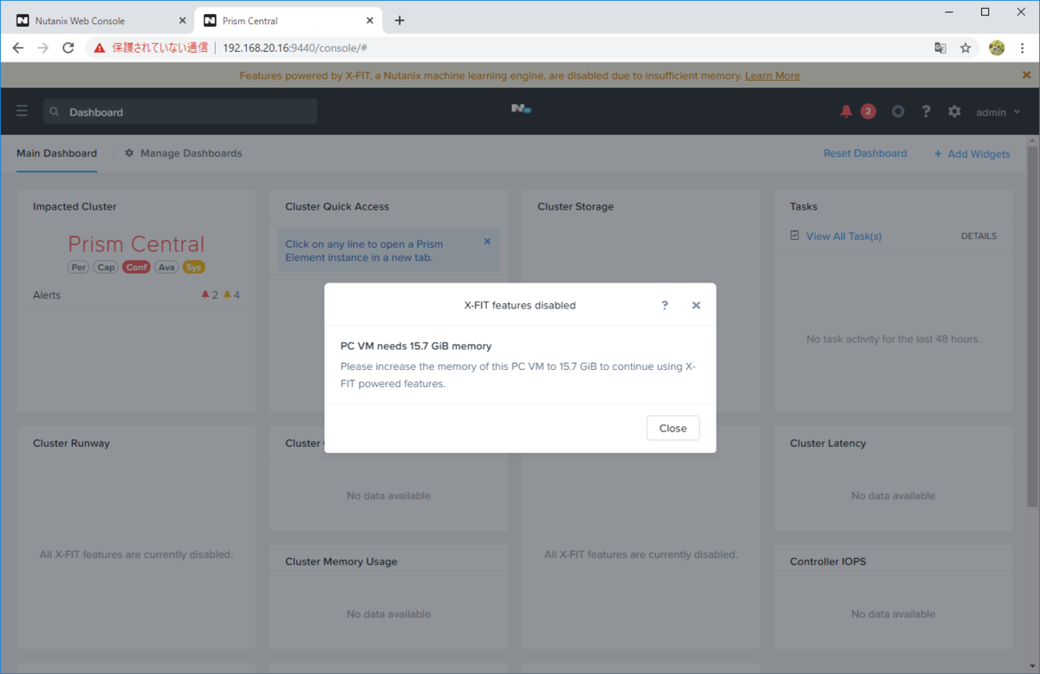
Task: Open the Prism Central impacted cluster title
Action: [136, 244]
